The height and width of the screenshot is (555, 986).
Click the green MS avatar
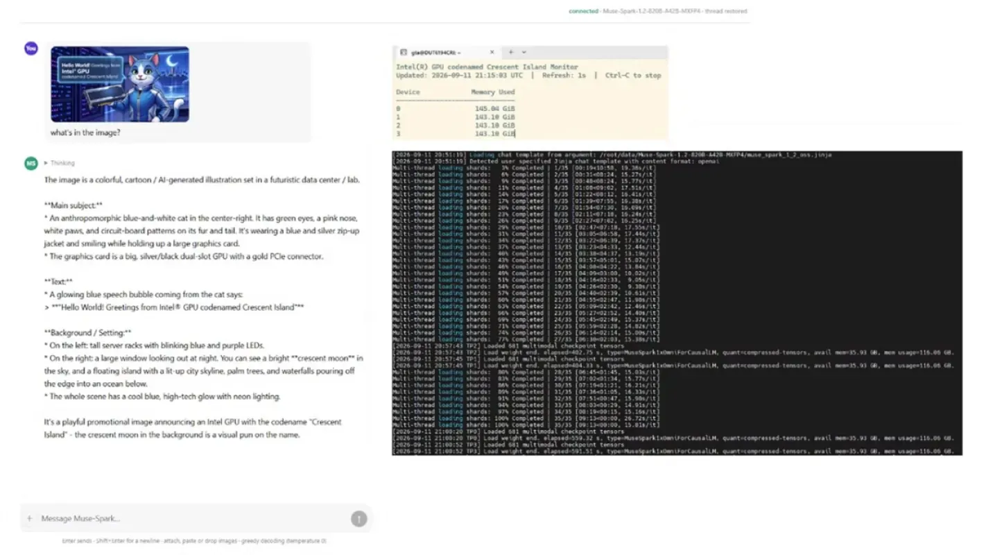[31, 163]
